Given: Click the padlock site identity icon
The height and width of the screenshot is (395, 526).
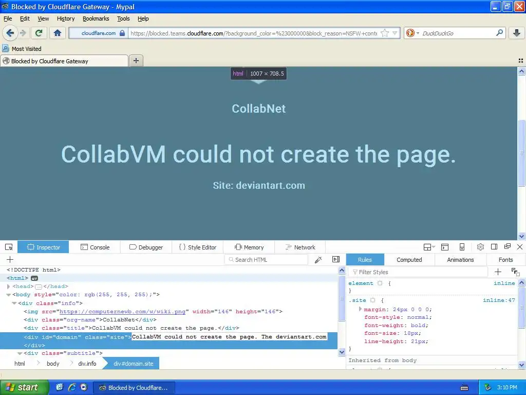Looking at the screenshot, I should click(x=122, y=33).
